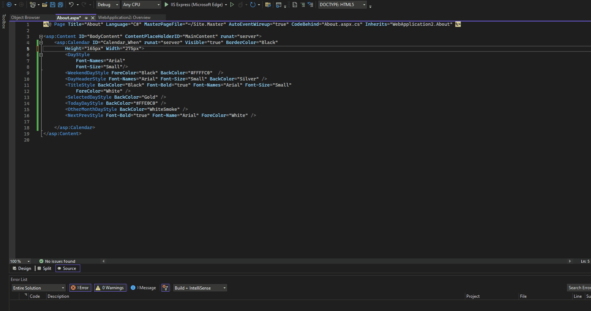591x311 pixels.
Task: Click Start Without Debugging outline play icon
Action: click(232, 5)
